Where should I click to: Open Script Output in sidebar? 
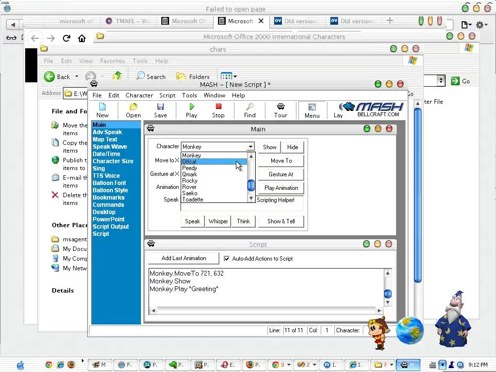click(x=111, y=227)
